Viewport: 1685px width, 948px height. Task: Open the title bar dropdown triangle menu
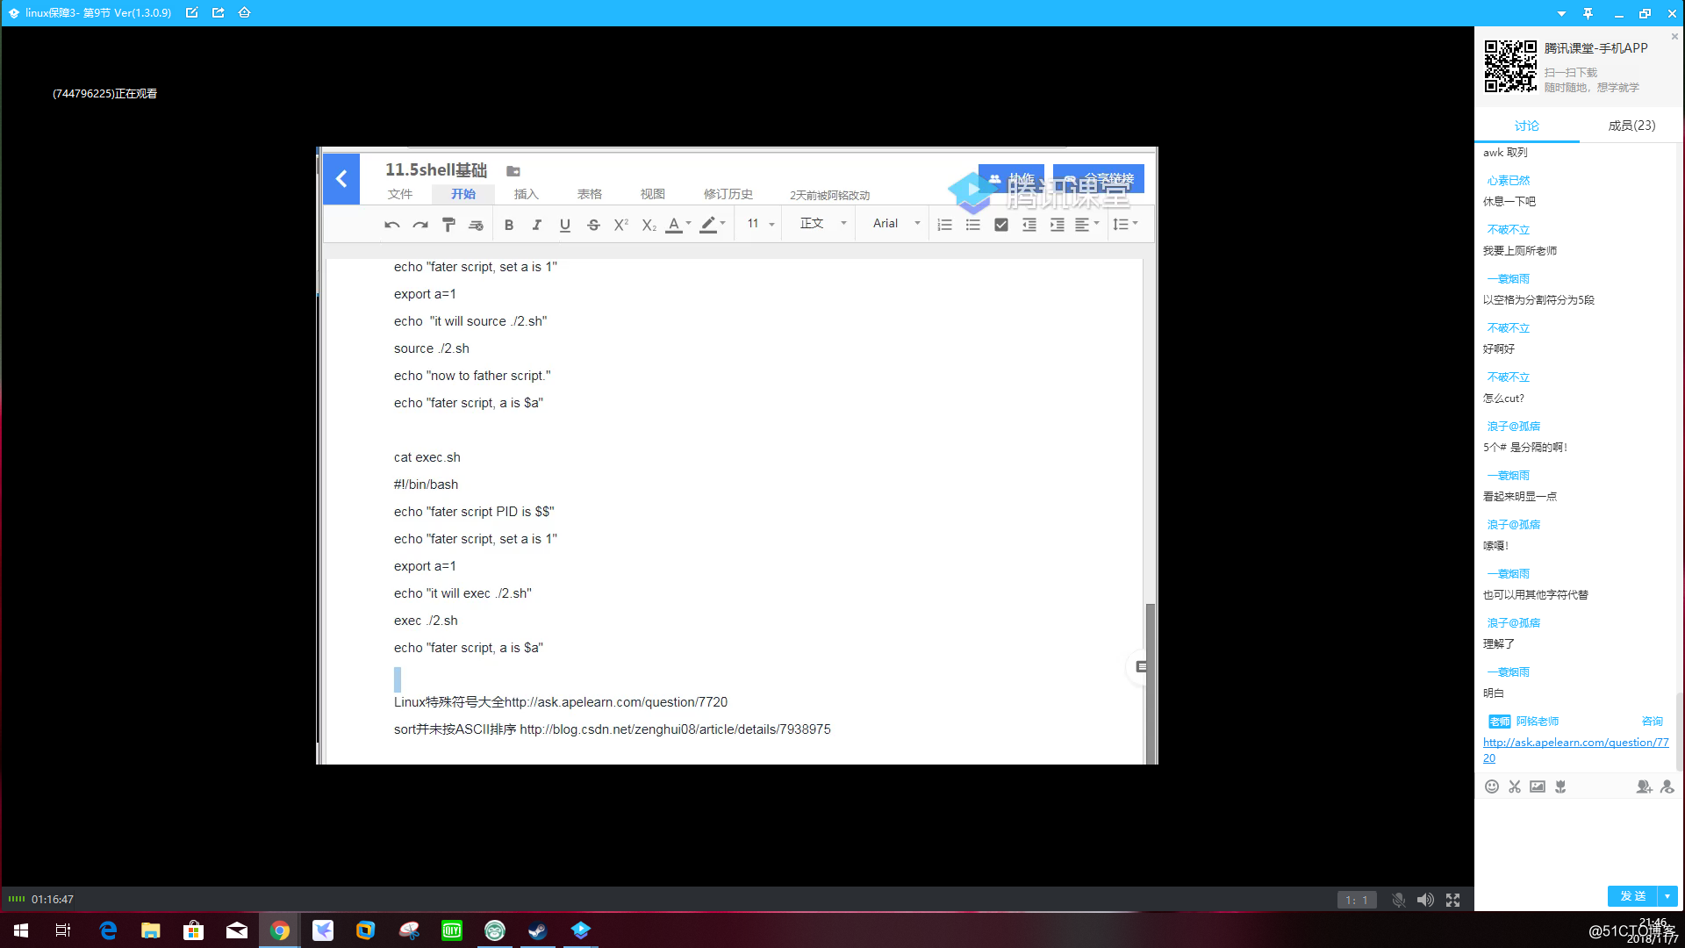1561,13
